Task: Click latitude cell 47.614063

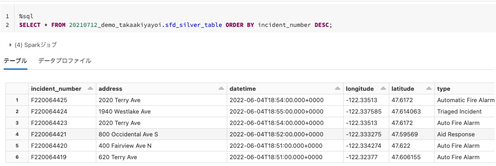Action: [412, 112]
